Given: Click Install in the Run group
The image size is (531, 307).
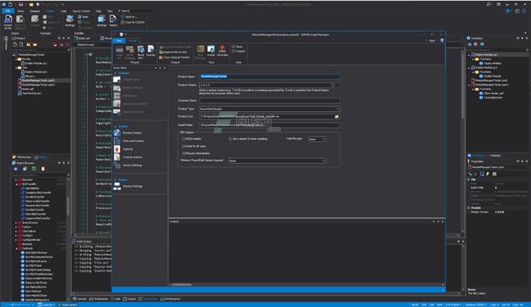Looking at the screenshot, I should tap(211, 51).
